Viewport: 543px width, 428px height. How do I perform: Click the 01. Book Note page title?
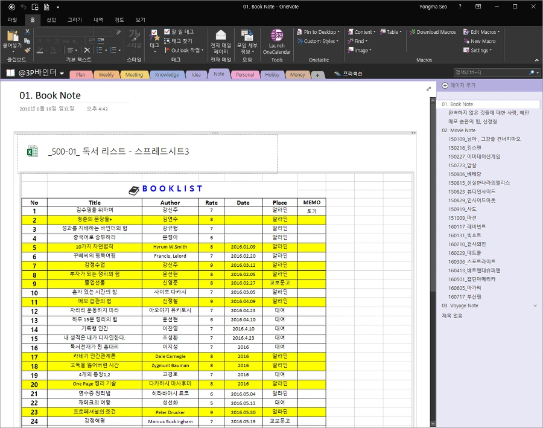pyautogui.click(x=50, y=95)
